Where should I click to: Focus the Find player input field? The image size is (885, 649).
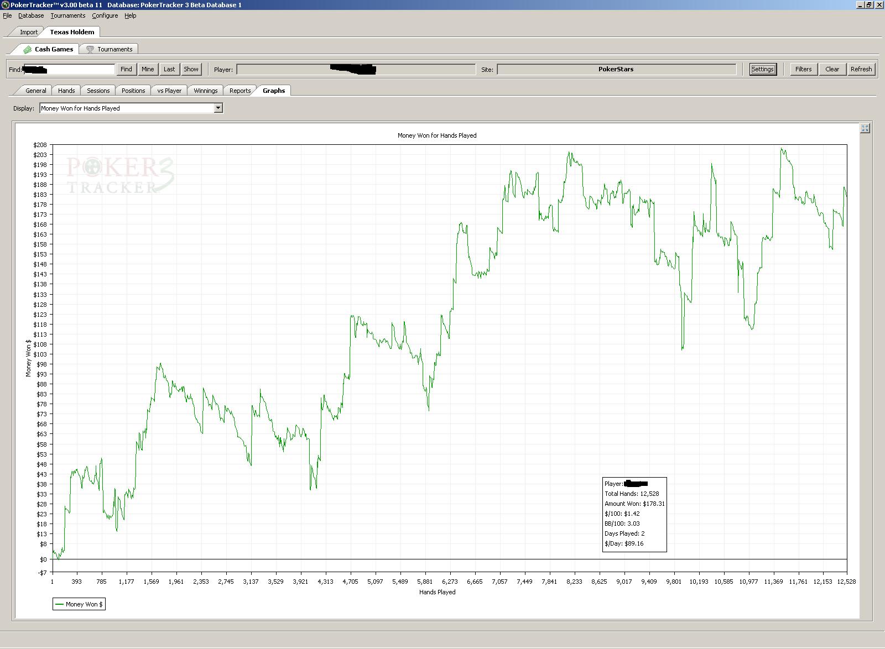click(x=69, y=69)
